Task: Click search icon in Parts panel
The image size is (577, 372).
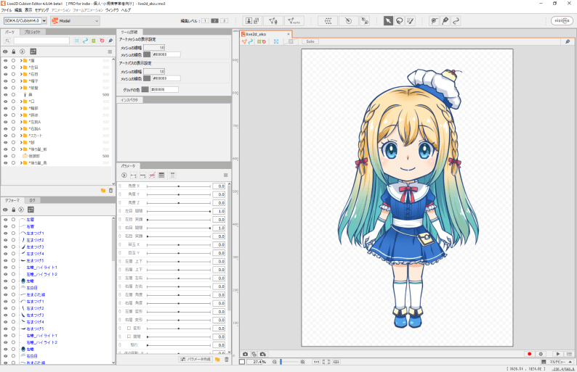Action: (7, 41)
